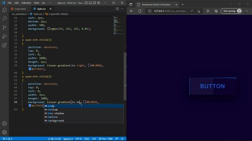This screenshot has height=141, width=252.
Task: Open the Favorites list in Edge
Action: tap(208, 11)
